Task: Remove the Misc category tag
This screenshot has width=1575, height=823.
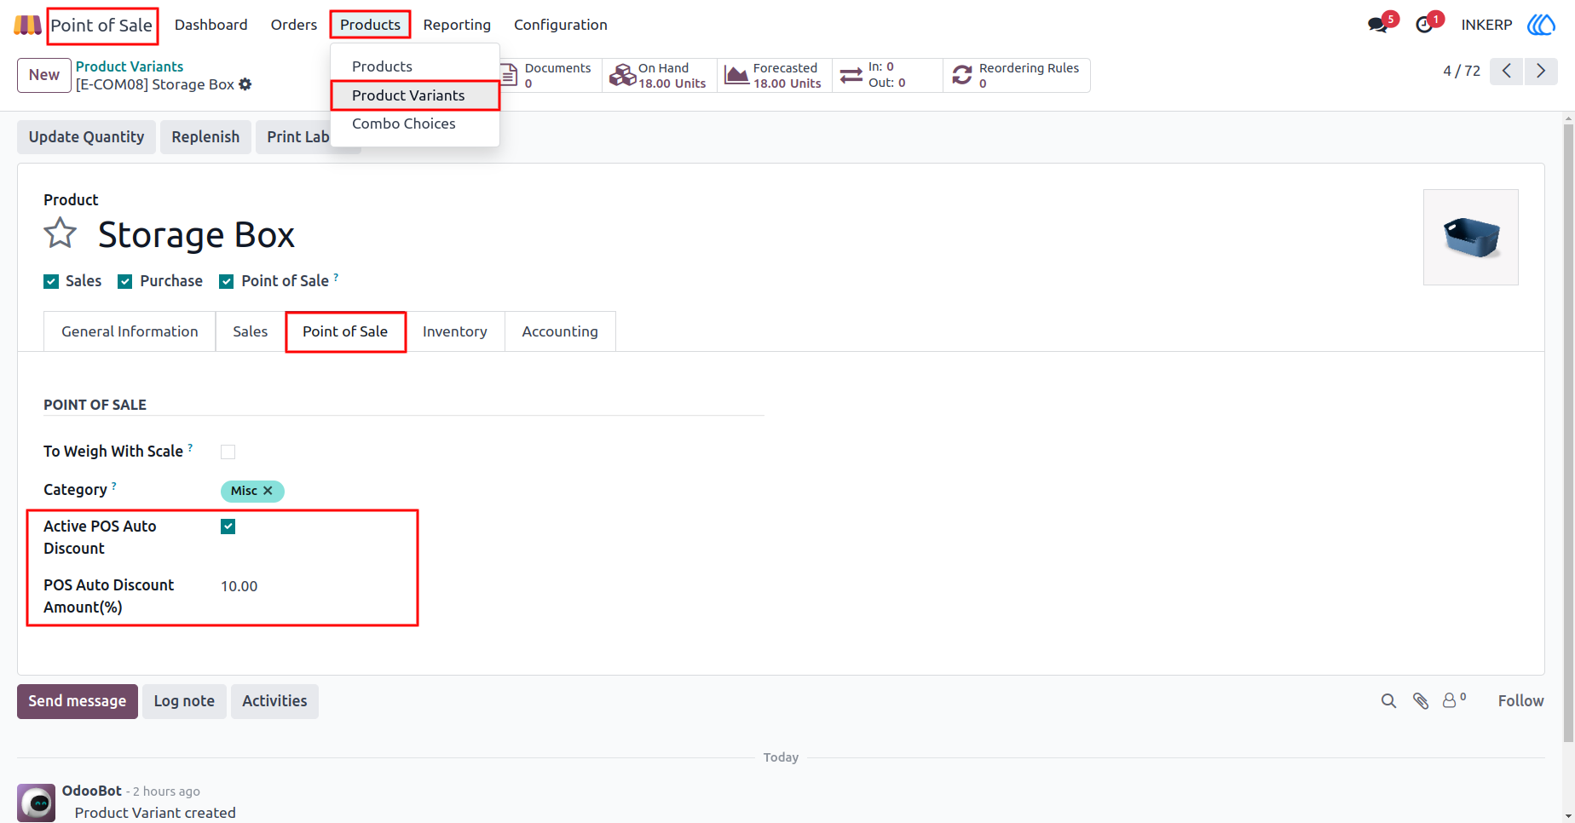Action: coord(268,491)
